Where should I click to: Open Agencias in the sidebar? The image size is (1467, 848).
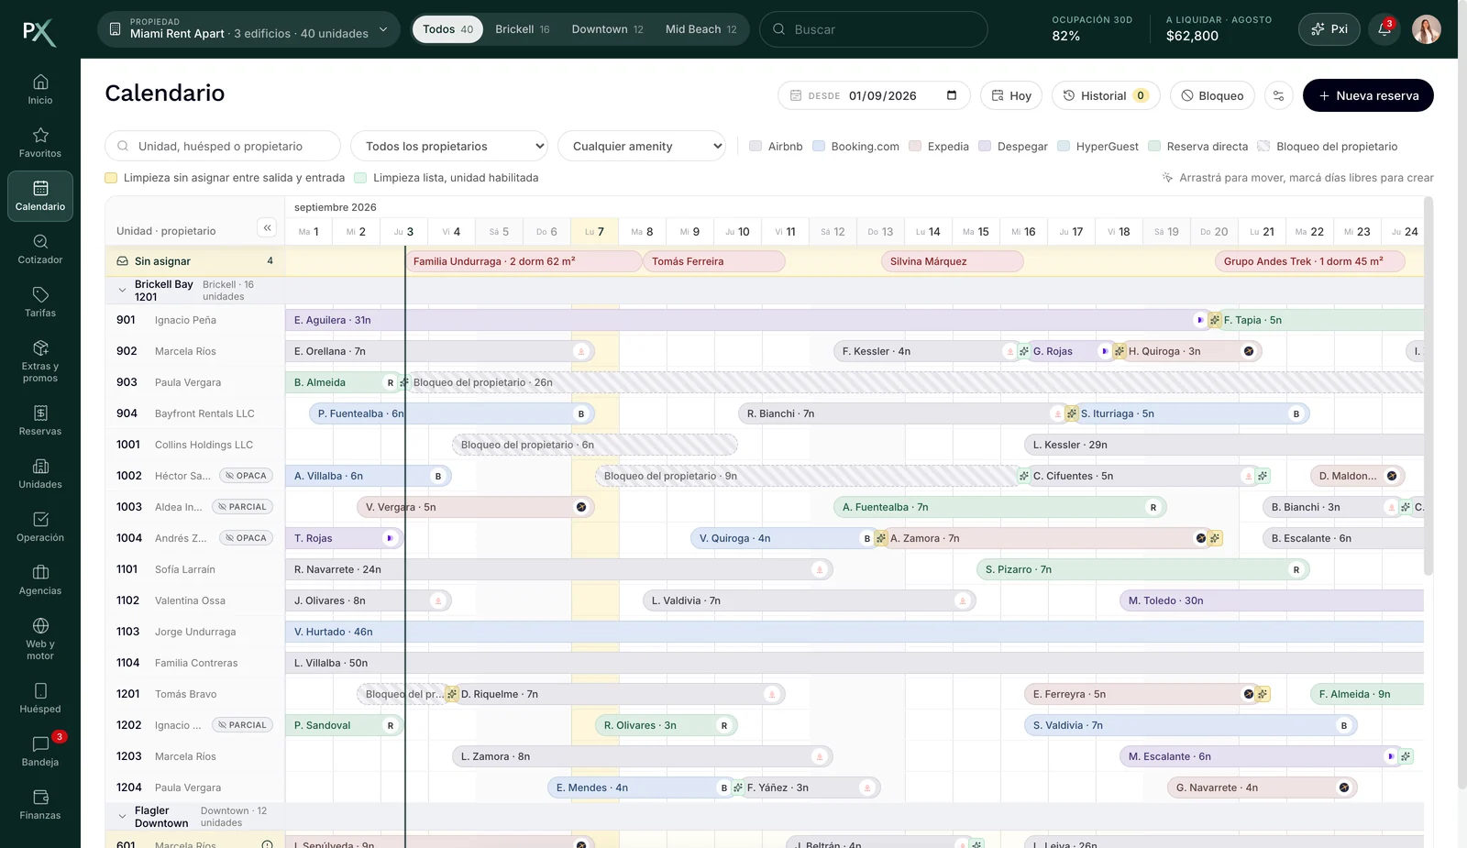coord(40,580)
